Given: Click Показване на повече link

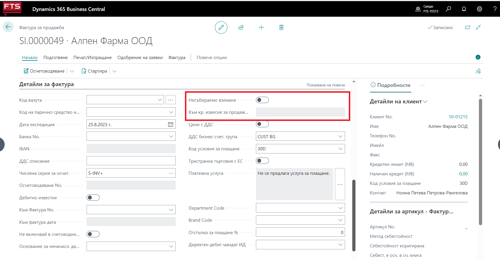Looking at the screenshot, I should coord(326,85).
